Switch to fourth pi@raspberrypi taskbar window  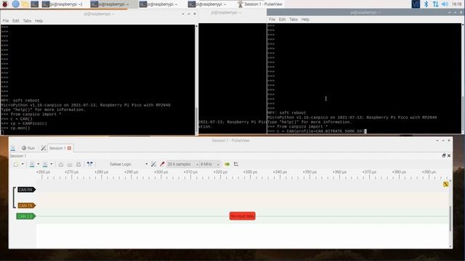[211, 4]
